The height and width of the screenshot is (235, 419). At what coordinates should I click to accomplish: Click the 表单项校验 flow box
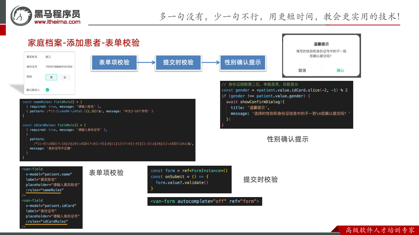pos(114,62)
